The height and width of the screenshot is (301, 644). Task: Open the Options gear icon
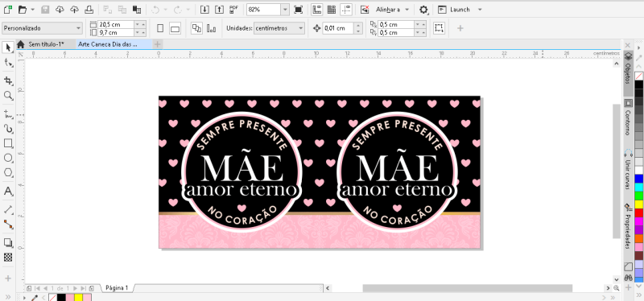(423, 9)
